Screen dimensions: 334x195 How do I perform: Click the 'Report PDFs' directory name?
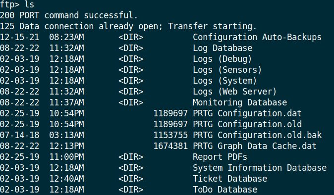220,157
